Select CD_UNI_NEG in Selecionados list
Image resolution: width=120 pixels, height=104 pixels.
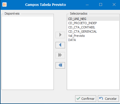click(x=93, y=19)
